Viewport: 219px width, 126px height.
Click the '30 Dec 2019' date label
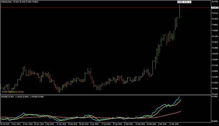pos(84,124)
